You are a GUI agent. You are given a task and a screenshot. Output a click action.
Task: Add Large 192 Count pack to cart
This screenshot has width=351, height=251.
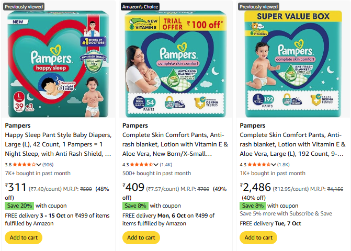click(x=258, y=237)
